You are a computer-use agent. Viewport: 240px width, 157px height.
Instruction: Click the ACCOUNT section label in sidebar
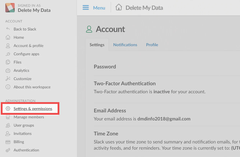click(x=14, y=21)
